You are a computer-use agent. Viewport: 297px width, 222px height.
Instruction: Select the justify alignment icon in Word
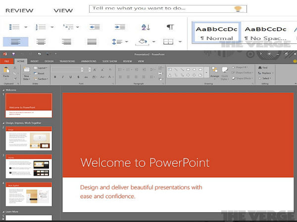[x=92, y=42]
